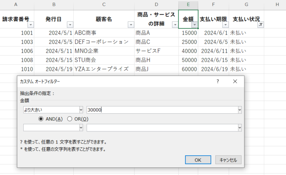Expand the second value list arrow
Image resolution: width=286 pixels, height=175 pixels.
(240, 128)
